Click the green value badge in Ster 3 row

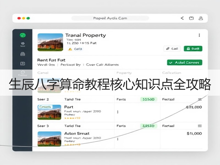pos(148,126)
